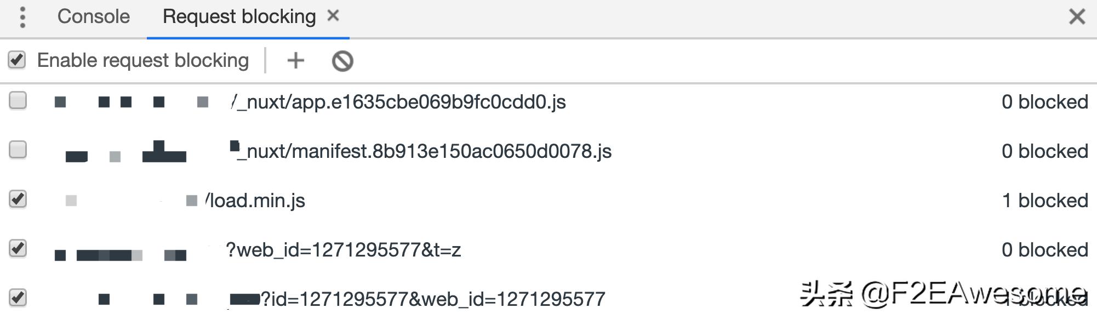Image resolution: width=1097 pixels, height=319 pixels.
Task: Click the add pattern plus icon
Action: [x=295, y=60]
